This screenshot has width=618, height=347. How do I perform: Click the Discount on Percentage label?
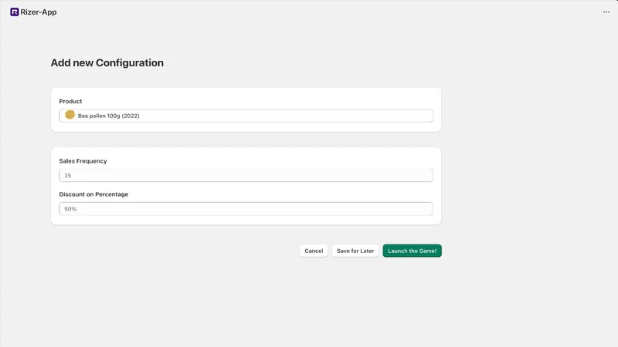pos(93,194)
